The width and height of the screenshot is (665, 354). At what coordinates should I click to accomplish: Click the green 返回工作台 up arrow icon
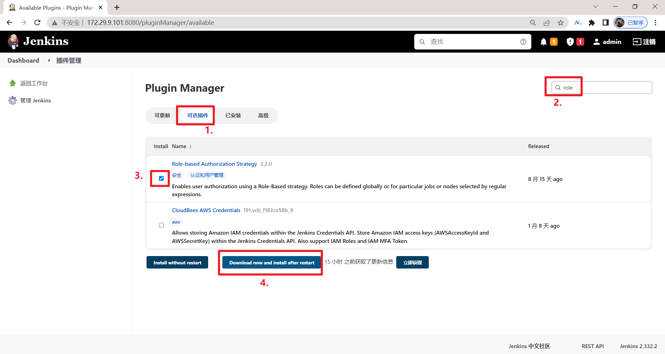[x=12, y=83]
